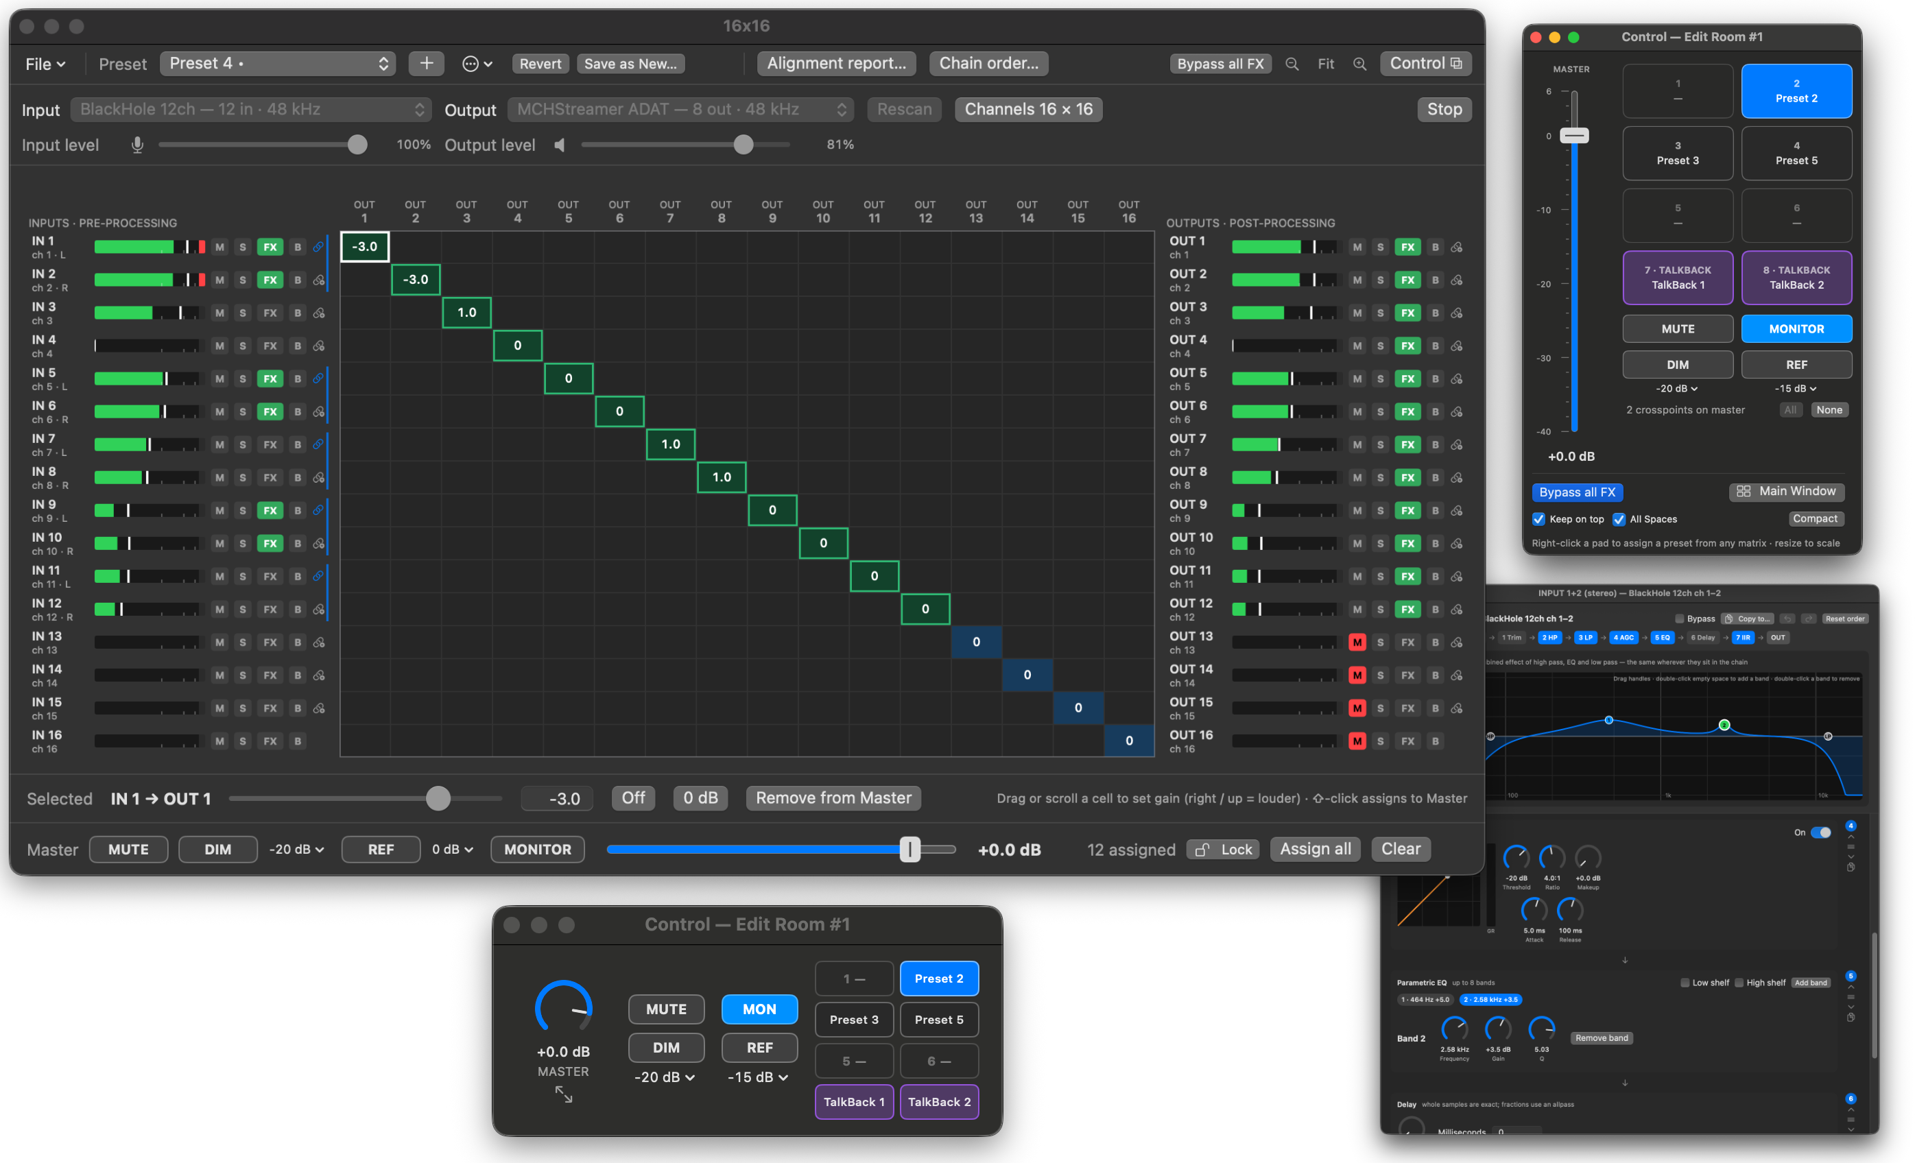This screenshot has width=1915, height=1163.
Task: Open -20 dB dropdown under DIM beside the fader
Action: tap(1676, 388)
